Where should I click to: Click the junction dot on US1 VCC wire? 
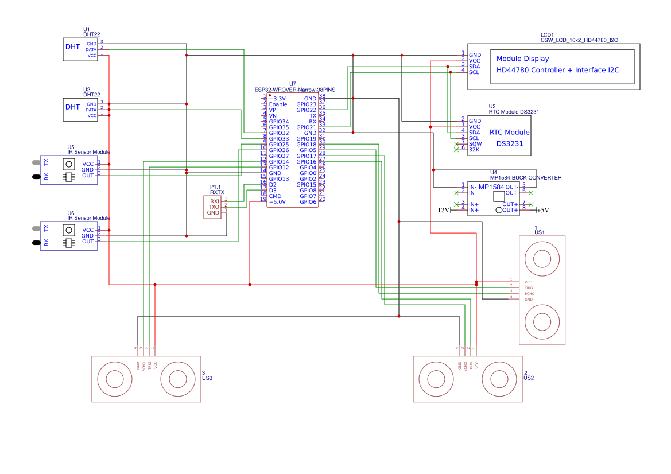[476, 282]
